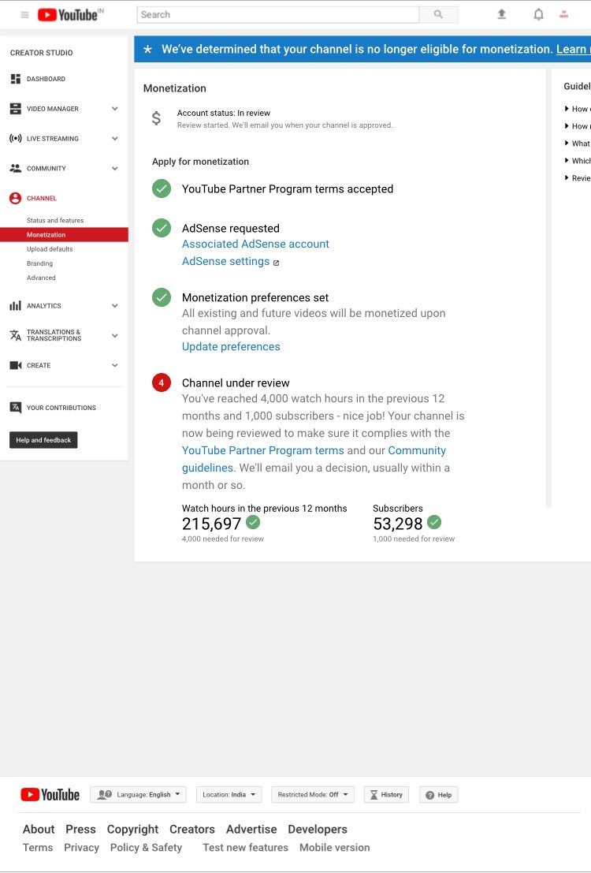Click Update preferences link
591x873 pixels.
pos(231,346)
